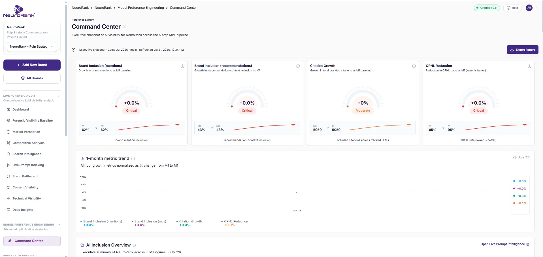Click the AI Inclusion Overview chip icon
Screen dimensions: 543x257
point(82,245)
